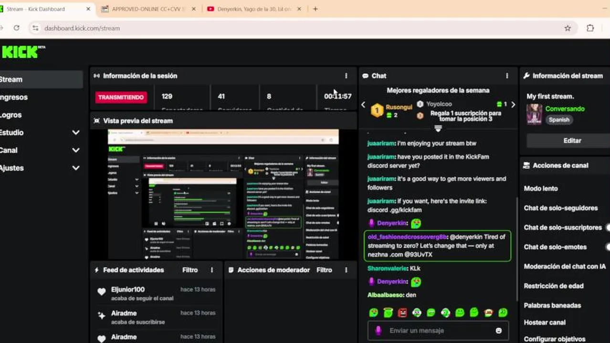Click the Conversando category link
This screenshot has height=343, width=610.
point(565,109)
